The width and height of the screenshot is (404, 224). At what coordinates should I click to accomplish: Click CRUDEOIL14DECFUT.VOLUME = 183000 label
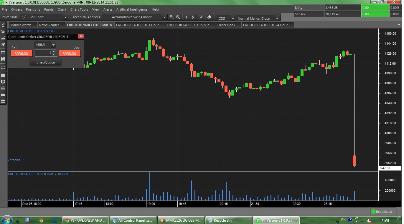[38, 174]
